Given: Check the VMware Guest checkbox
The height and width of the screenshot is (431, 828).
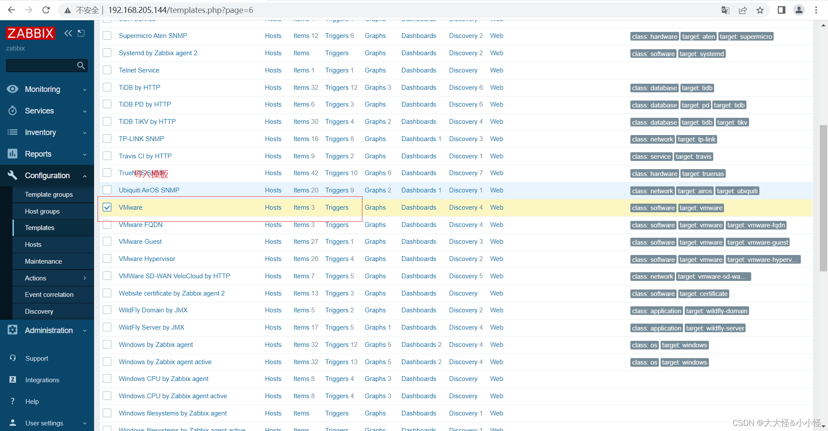Looking at the screenshot, I should tap(107, 241).
